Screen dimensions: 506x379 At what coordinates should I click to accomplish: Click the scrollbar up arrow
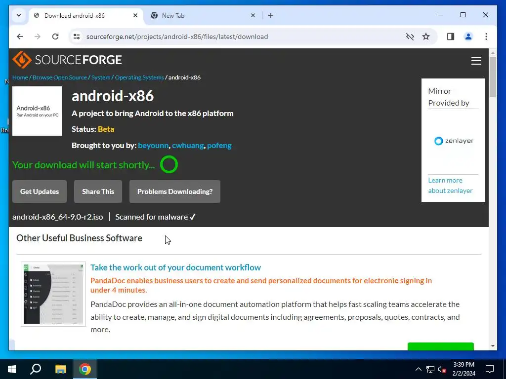coord(493,52)
